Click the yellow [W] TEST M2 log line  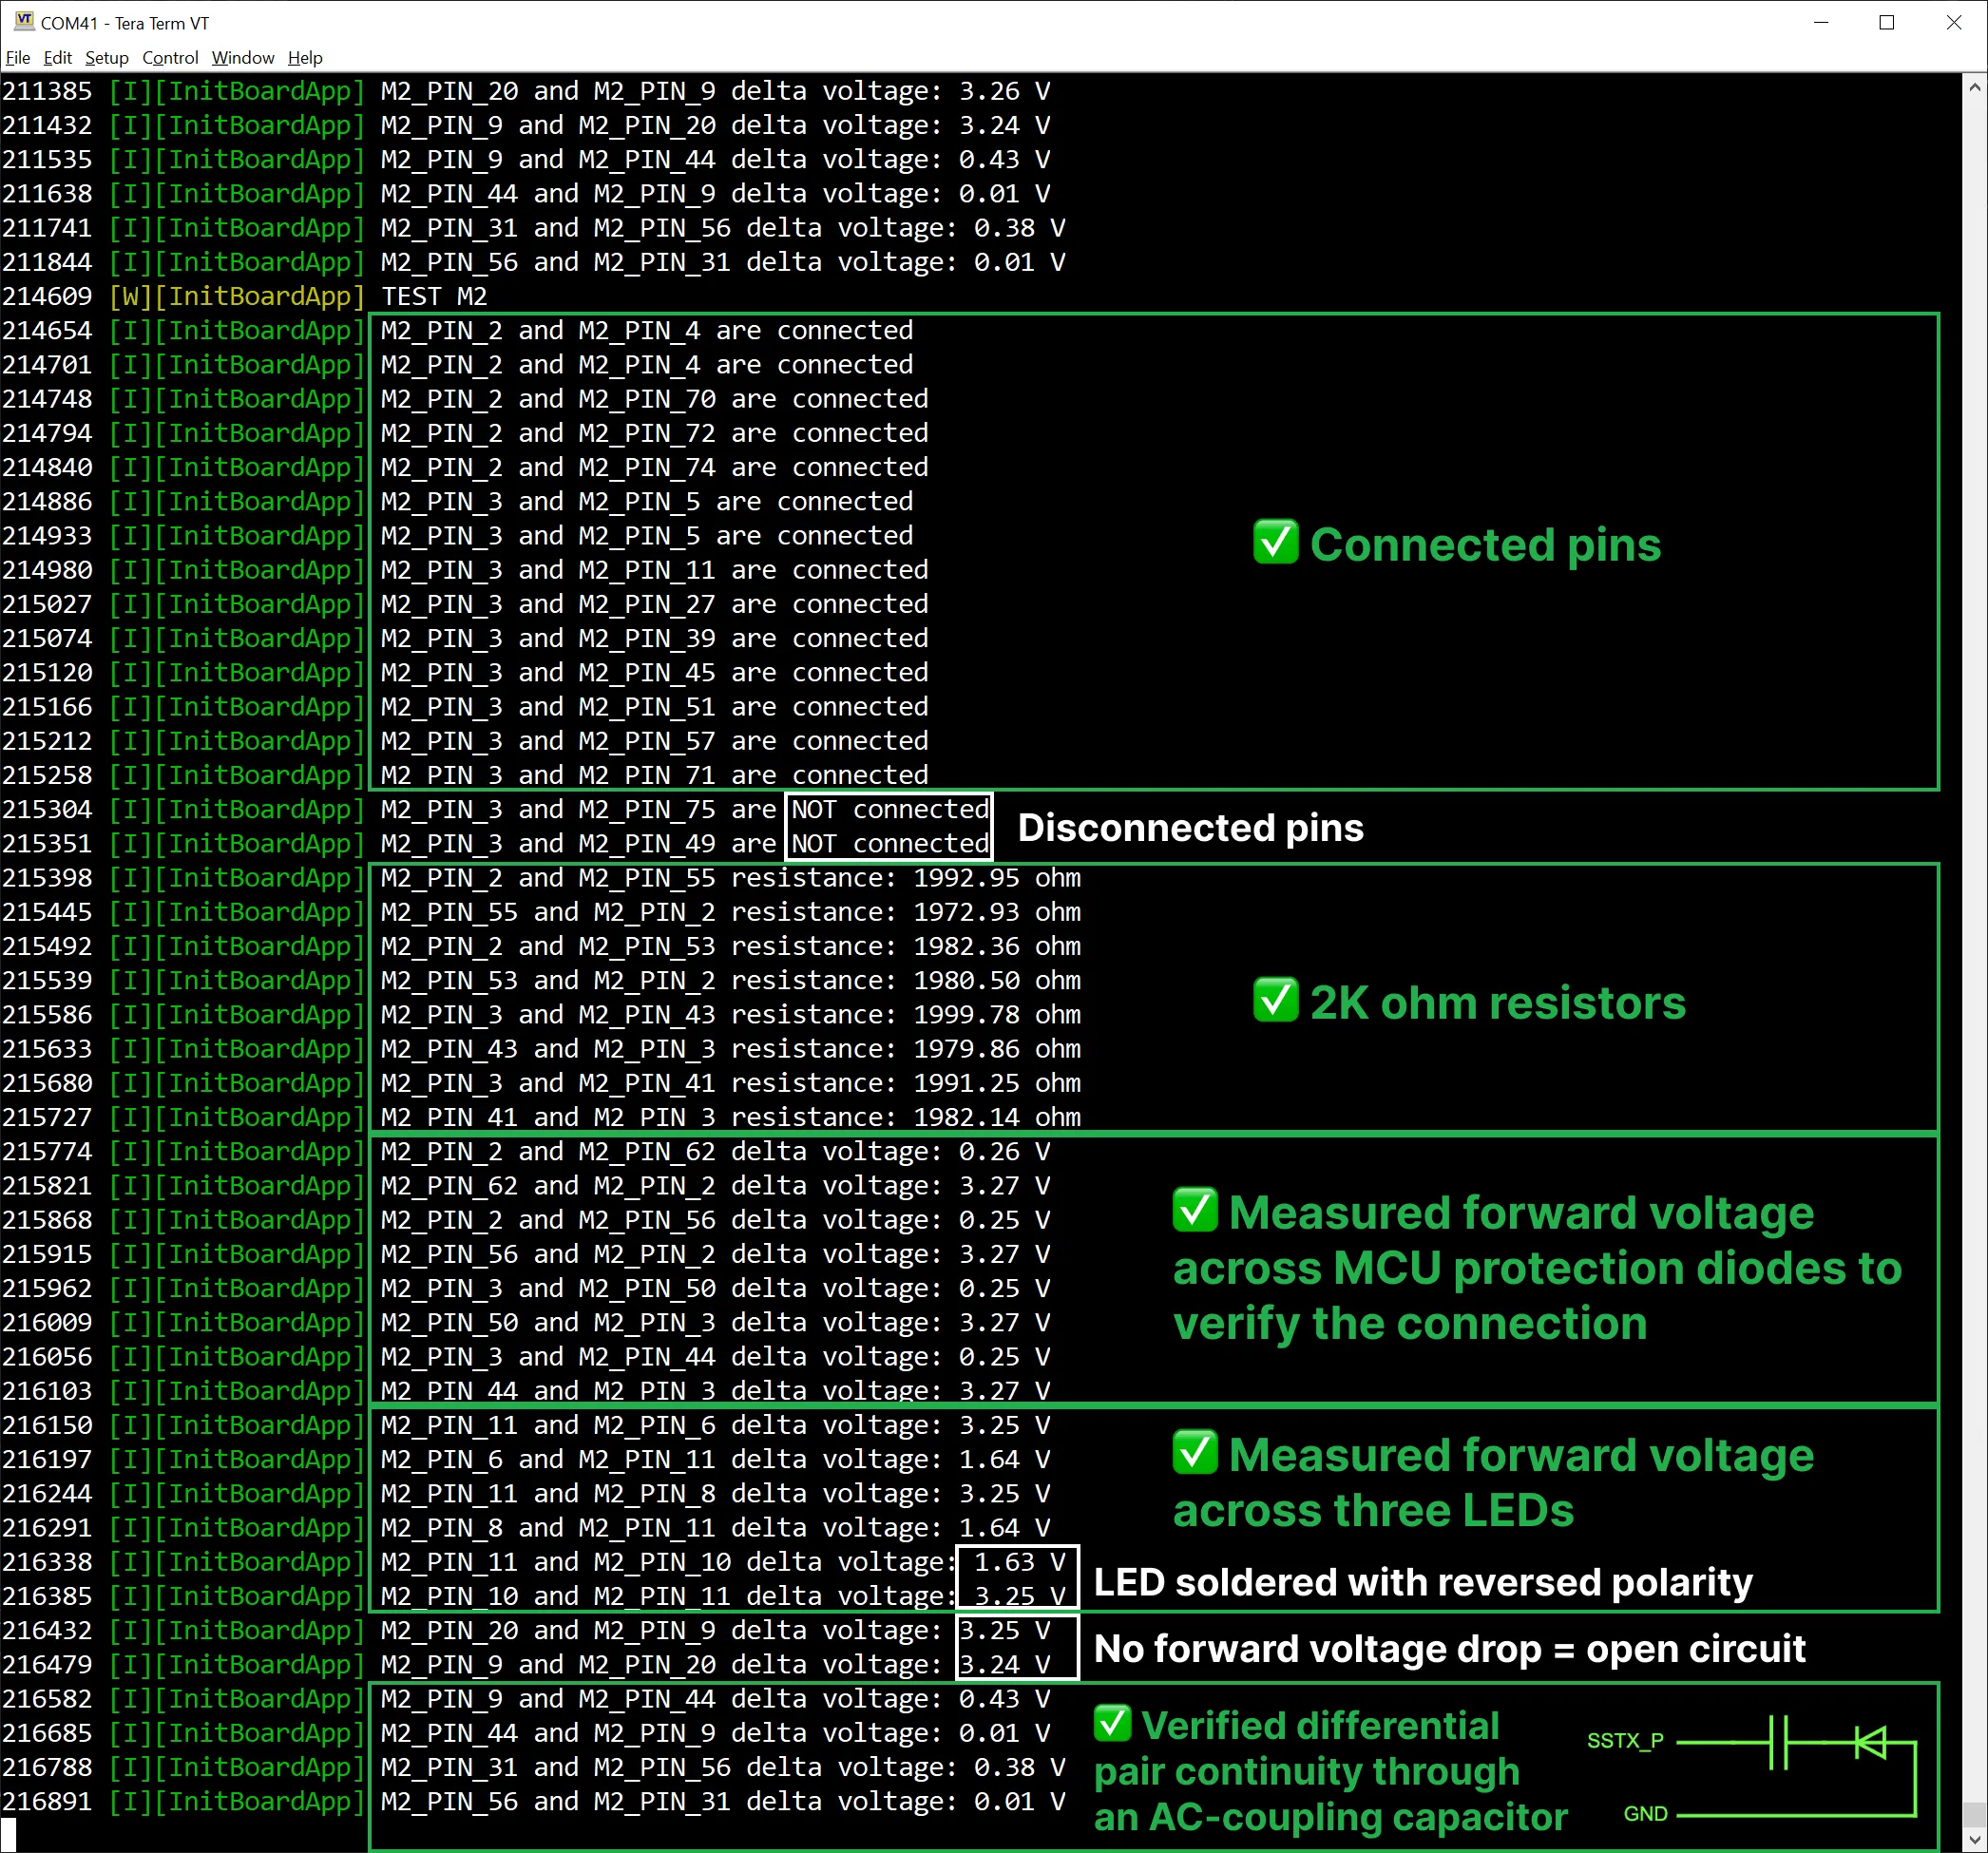click(245, 296)
